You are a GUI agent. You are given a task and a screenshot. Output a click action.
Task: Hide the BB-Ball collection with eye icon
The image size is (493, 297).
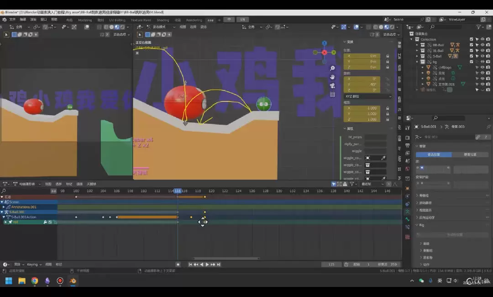tap(483, 45)
